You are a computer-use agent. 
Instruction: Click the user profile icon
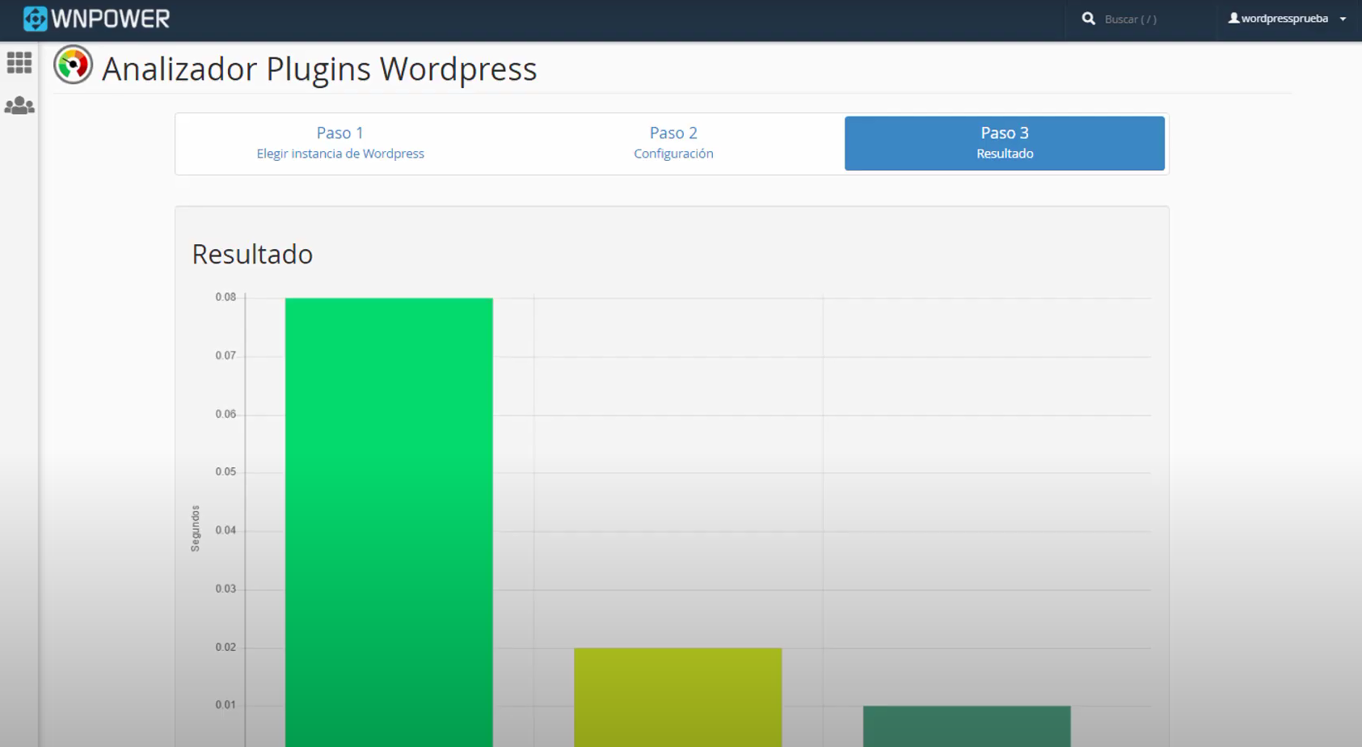pos(1233,18)
